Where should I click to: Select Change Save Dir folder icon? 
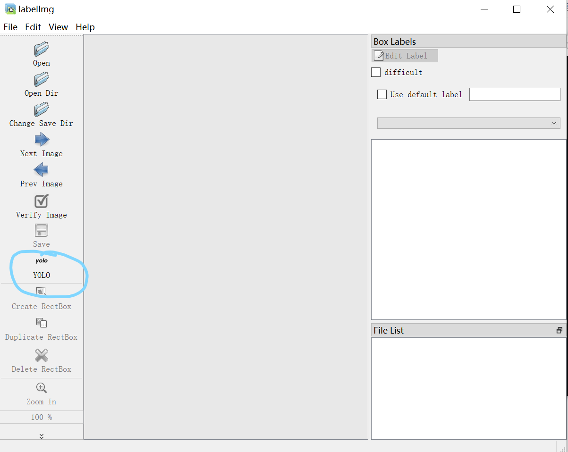coord(42,109)
